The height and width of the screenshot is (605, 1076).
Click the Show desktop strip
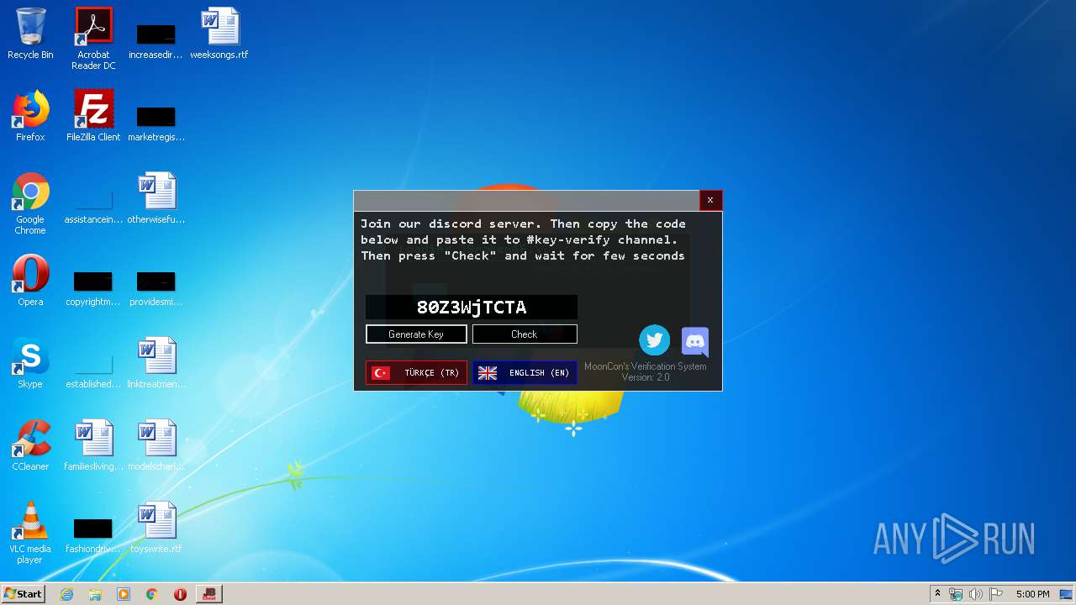pos(1067,594)
